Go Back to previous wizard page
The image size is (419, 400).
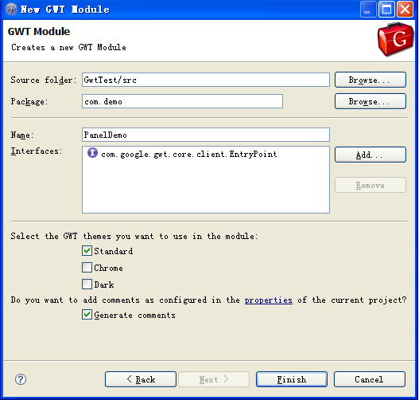(141, 379)
